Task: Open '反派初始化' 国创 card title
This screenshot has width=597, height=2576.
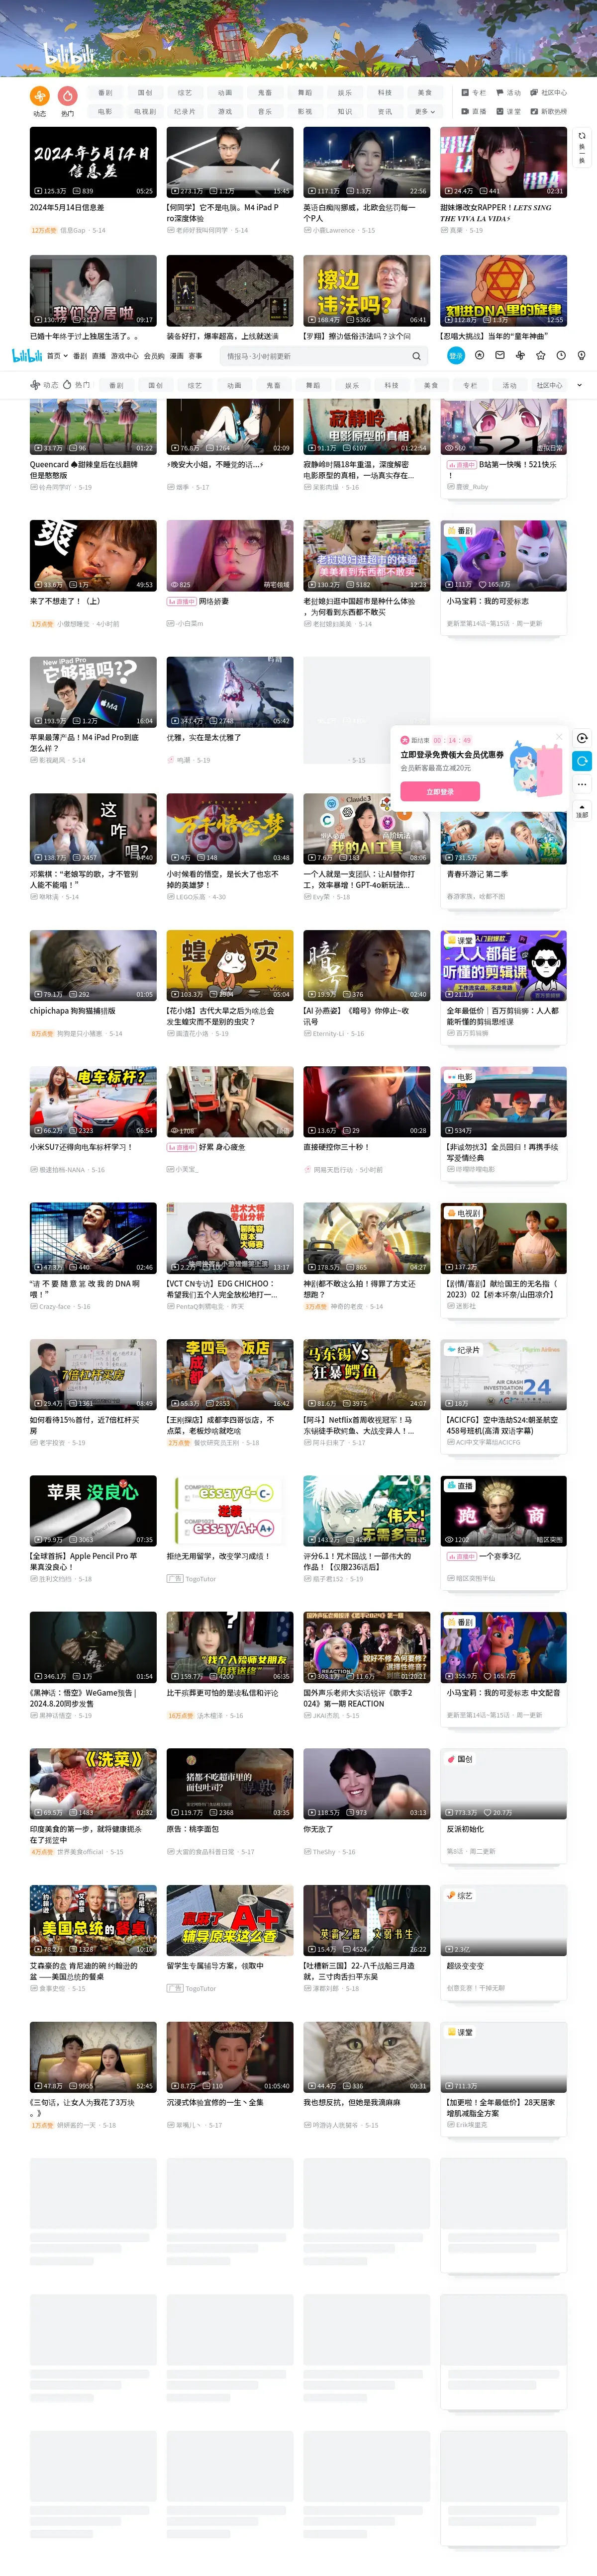Action: click(466, 1829)
